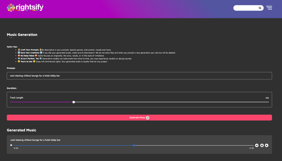Click the Prompt text field

tap(139, 76)
